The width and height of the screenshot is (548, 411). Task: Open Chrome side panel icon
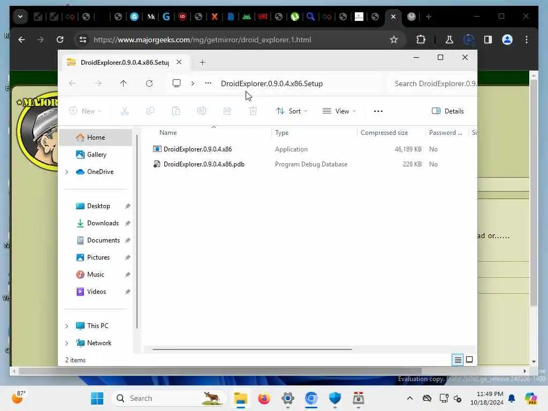pyautogui.click(x=488, y=40)
